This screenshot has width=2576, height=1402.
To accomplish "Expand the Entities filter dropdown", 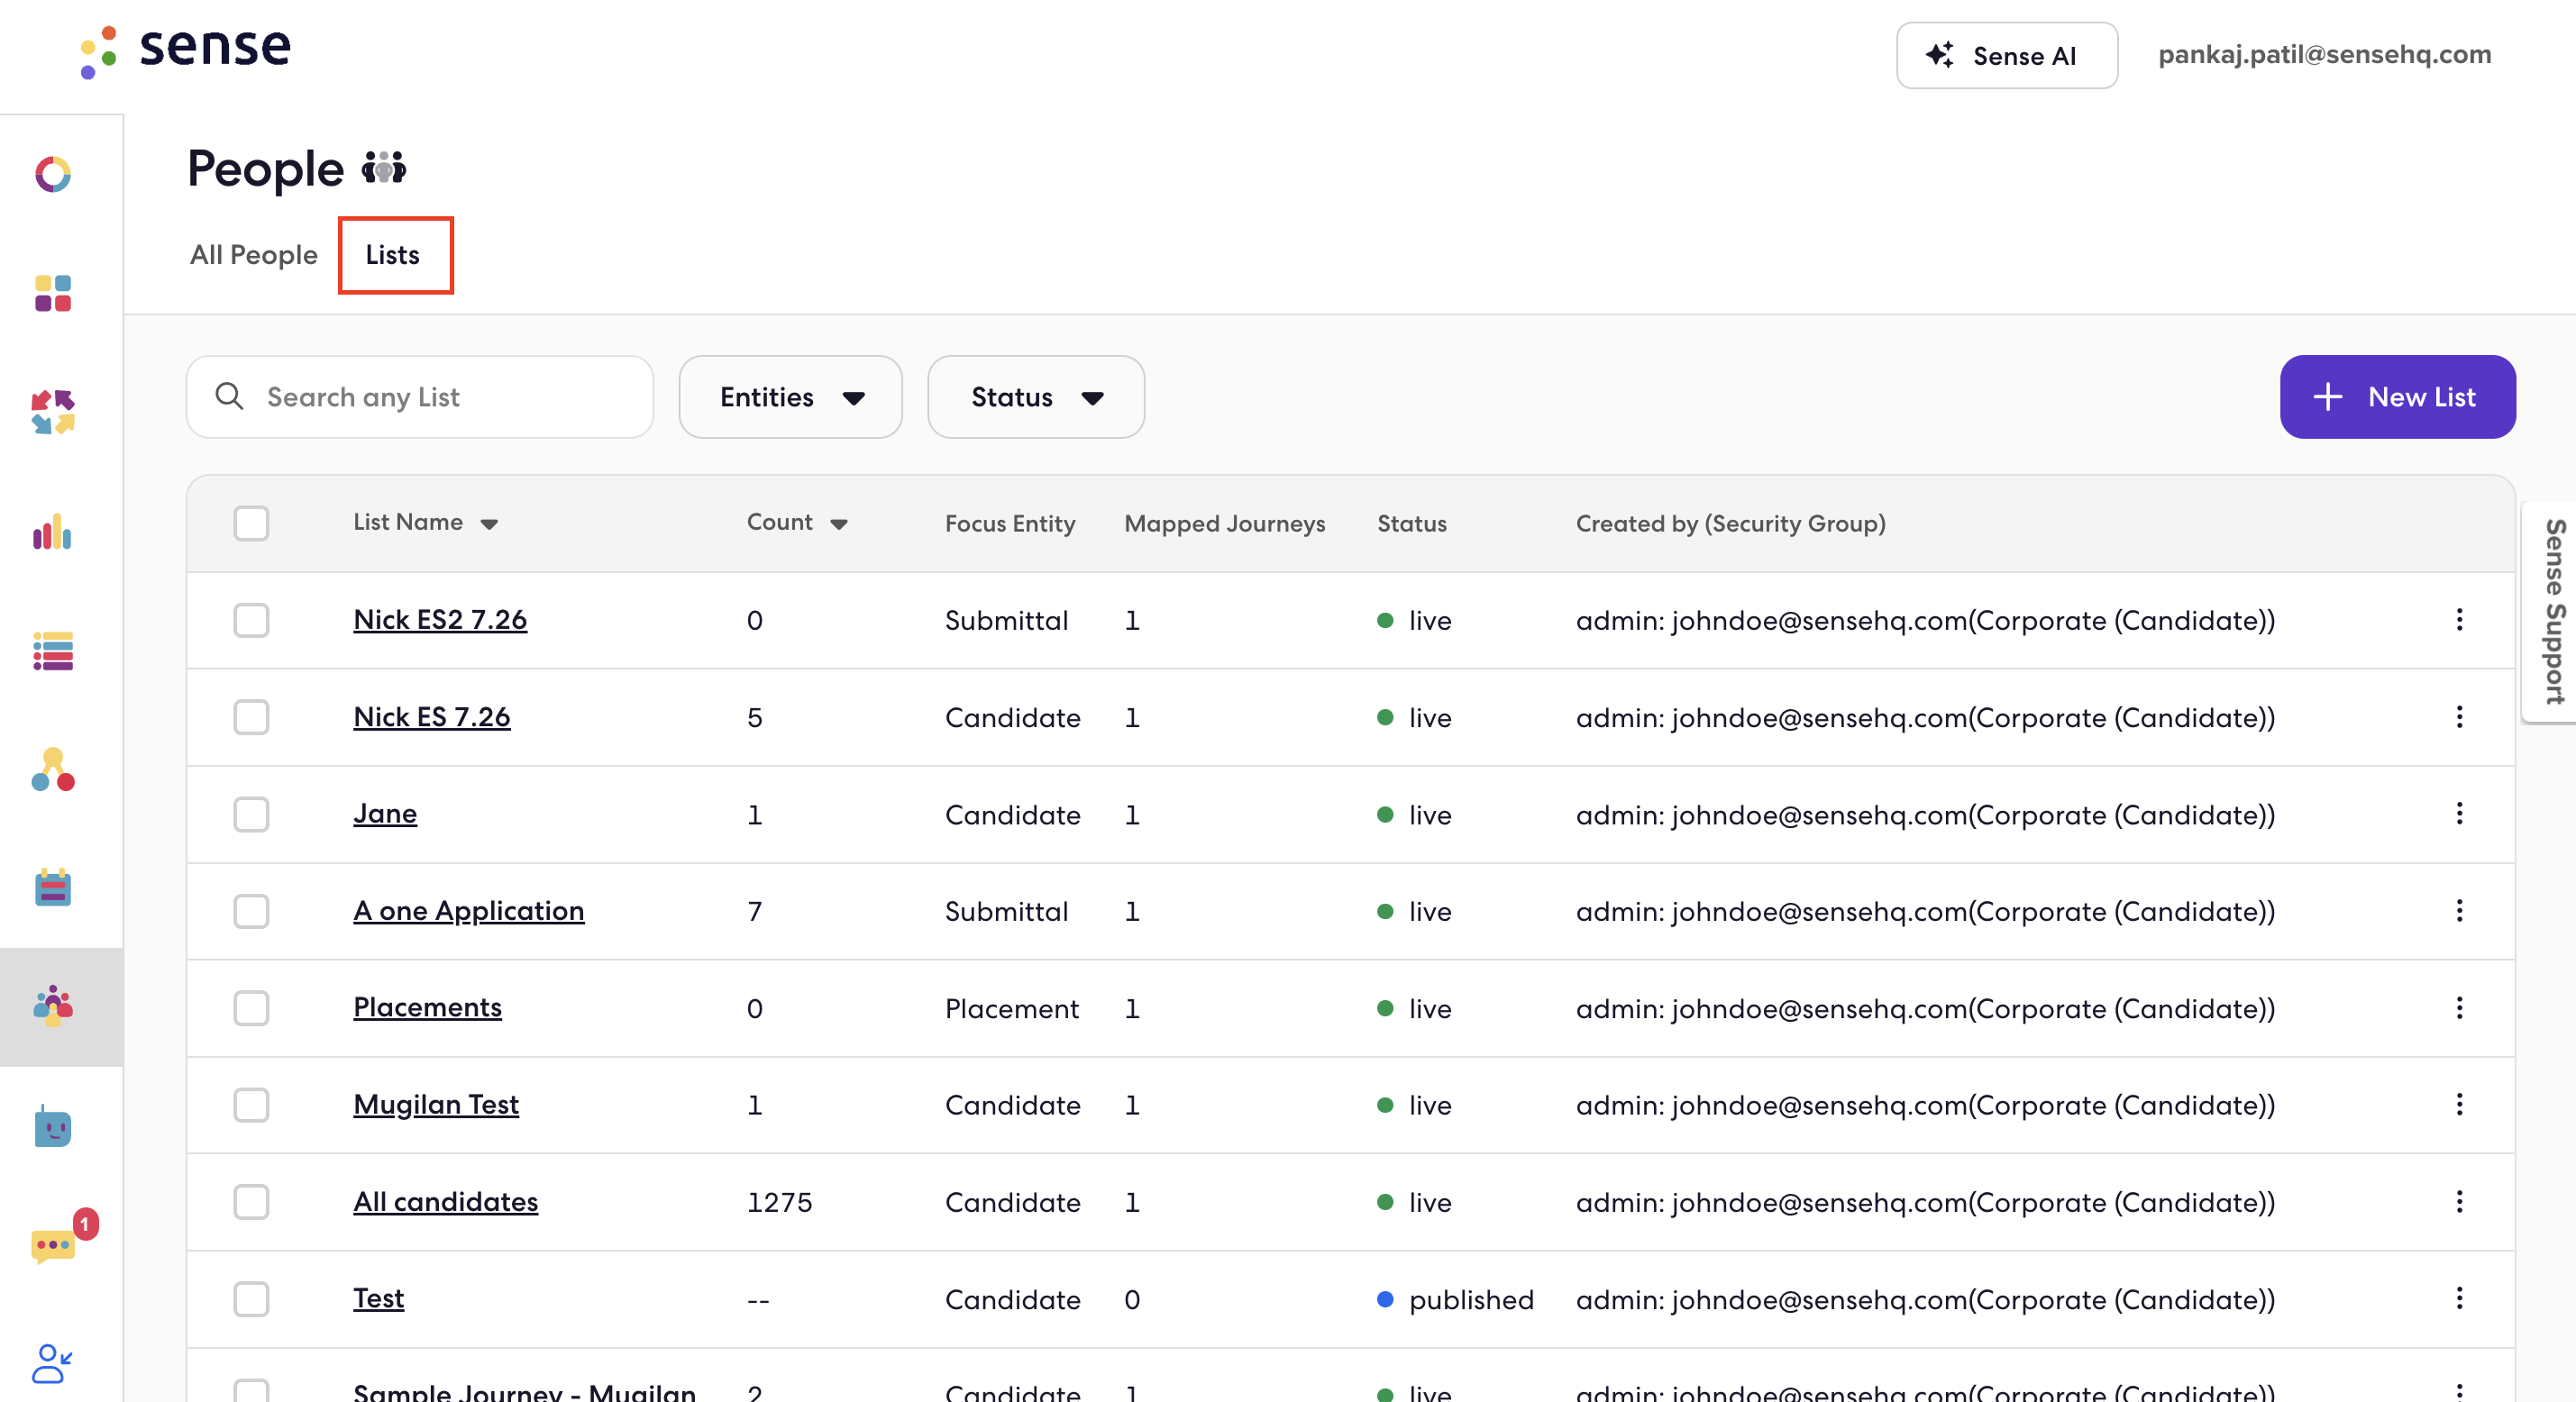I will pyautogui.click(x=790, y=397).
